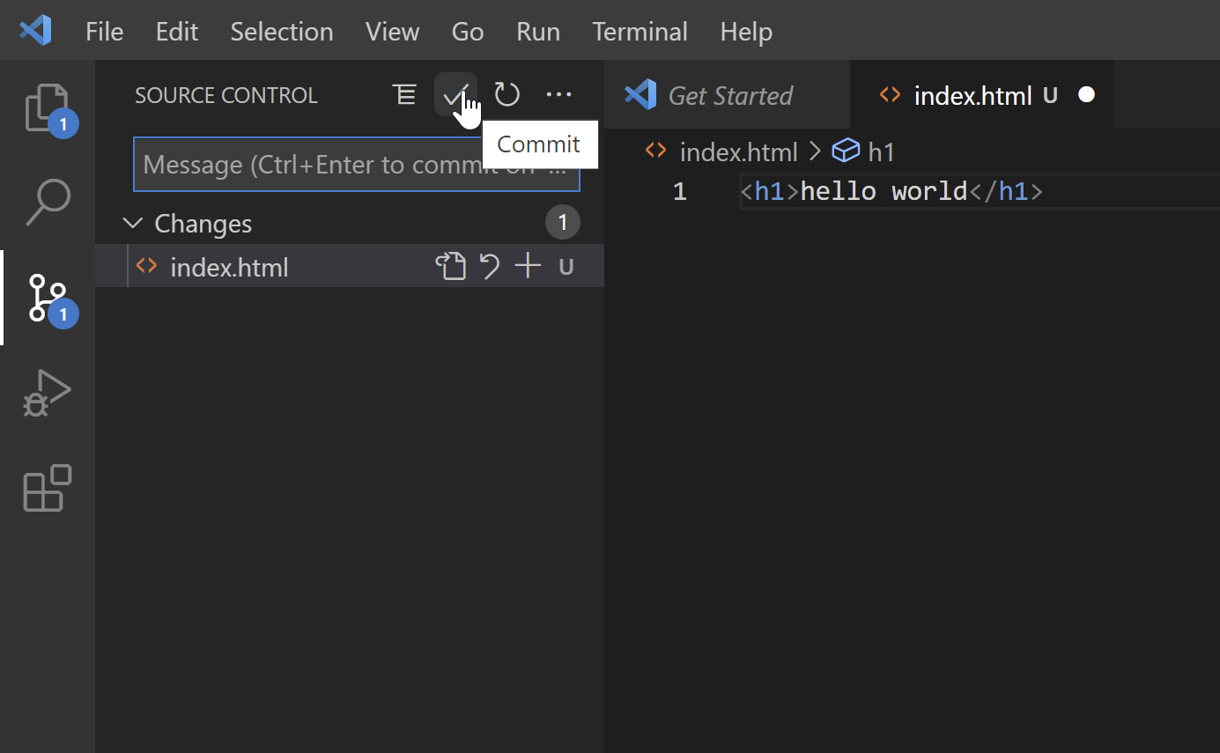The image size is (1220, 753).
Task: Collapse the Changes section
Action: 133,224
